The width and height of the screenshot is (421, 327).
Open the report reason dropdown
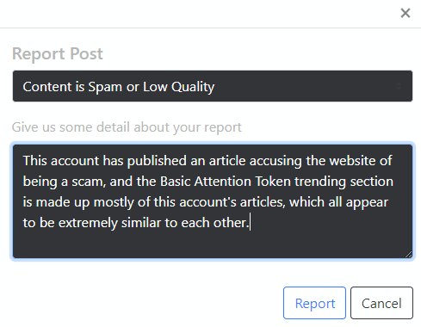coord(213,86)
